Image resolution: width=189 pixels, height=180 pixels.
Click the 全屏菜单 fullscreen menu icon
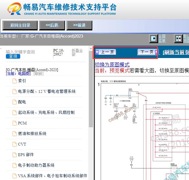click(154, 38)
